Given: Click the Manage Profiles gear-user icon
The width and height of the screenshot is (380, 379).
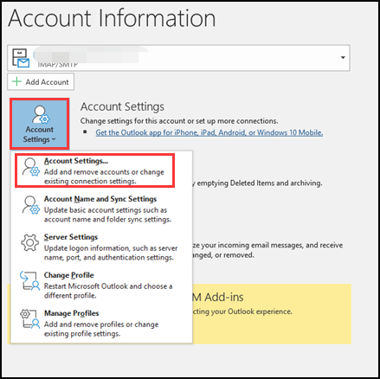Looking at the screenshot, I should coord(29,319).
